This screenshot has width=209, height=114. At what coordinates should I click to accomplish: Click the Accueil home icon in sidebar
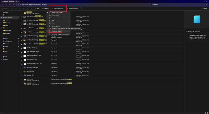tap(3, 12)
